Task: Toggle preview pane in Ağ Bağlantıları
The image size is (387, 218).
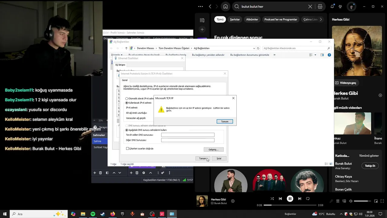Action: click(x=322, y=55)
